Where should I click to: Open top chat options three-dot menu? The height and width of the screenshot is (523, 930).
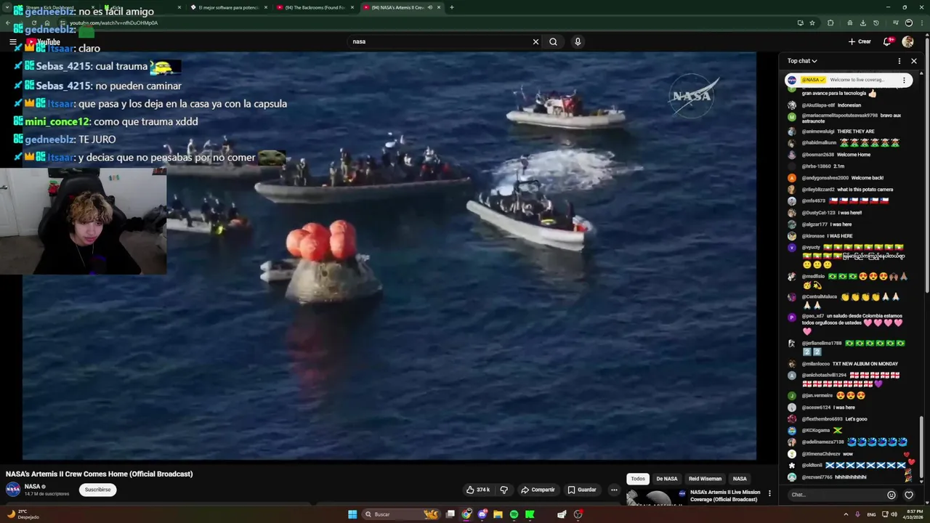coord(899,61)
